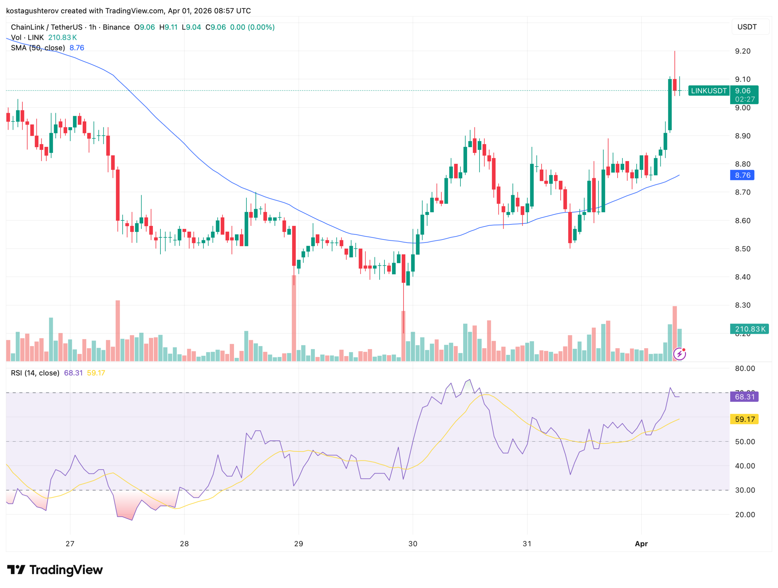
Task: Click the 9.20 level on price scale
Action: coord(742,51)
